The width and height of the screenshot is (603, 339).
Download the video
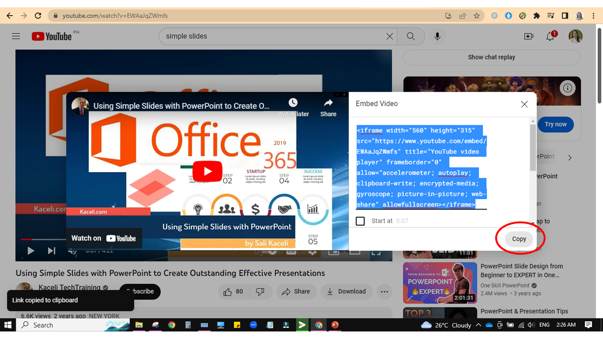click(346, 291)
